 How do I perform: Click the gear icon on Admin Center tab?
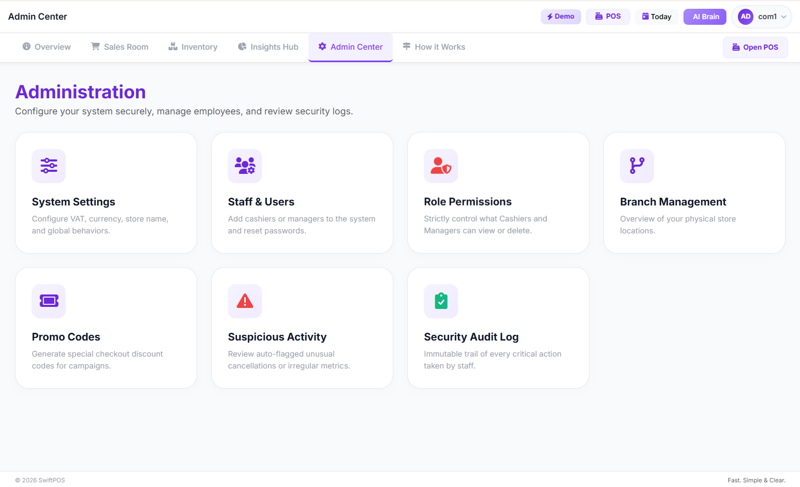point(322,47)
